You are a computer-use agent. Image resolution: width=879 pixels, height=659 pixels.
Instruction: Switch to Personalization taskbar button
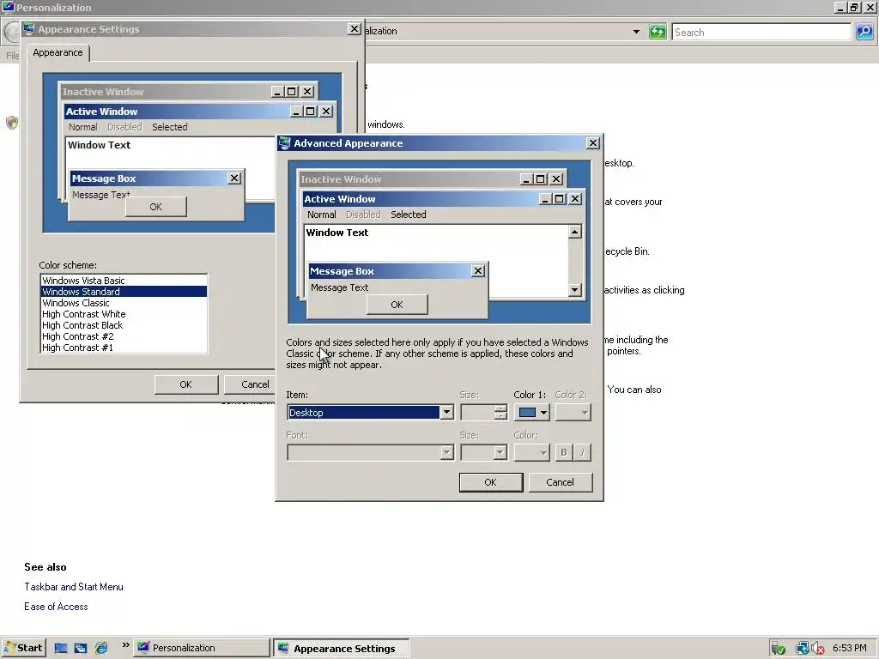tap(202, 648)
